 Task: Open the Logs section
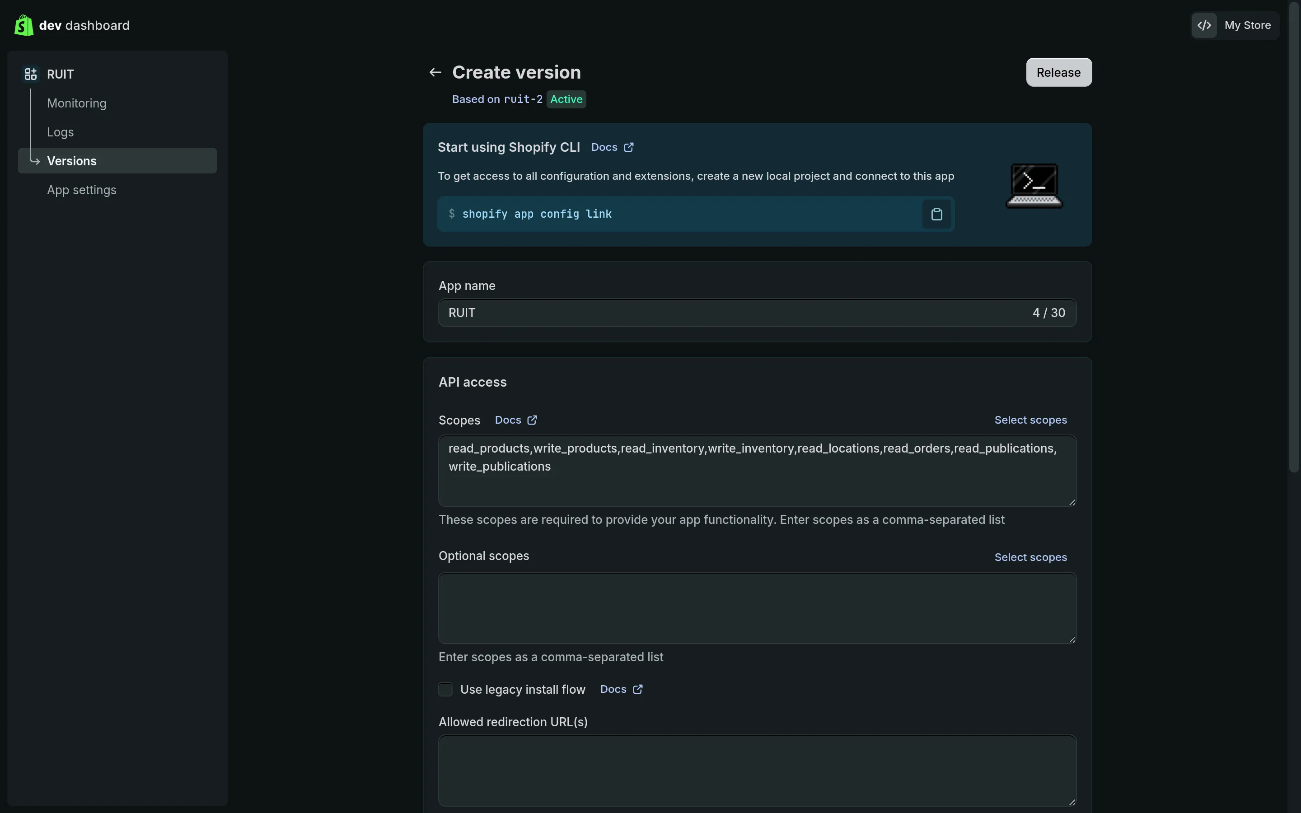[x=60, y=132]
